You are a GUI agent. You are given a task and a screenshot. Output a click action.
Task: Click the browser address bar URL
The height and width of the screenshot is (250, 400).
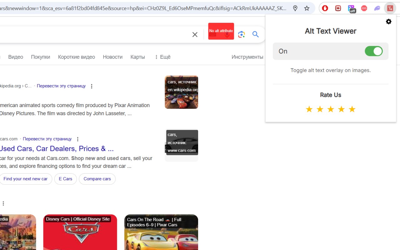tap(143, 8)
